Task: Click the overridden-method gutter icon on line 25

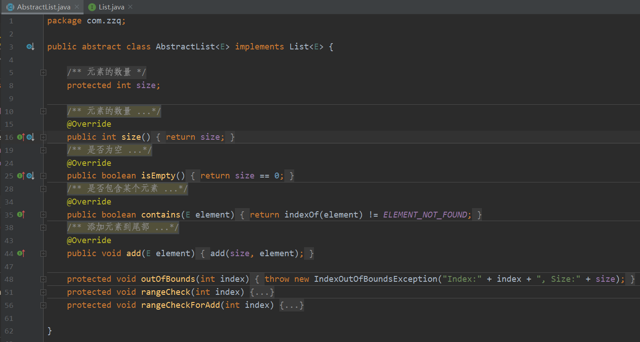Action: 30,176
